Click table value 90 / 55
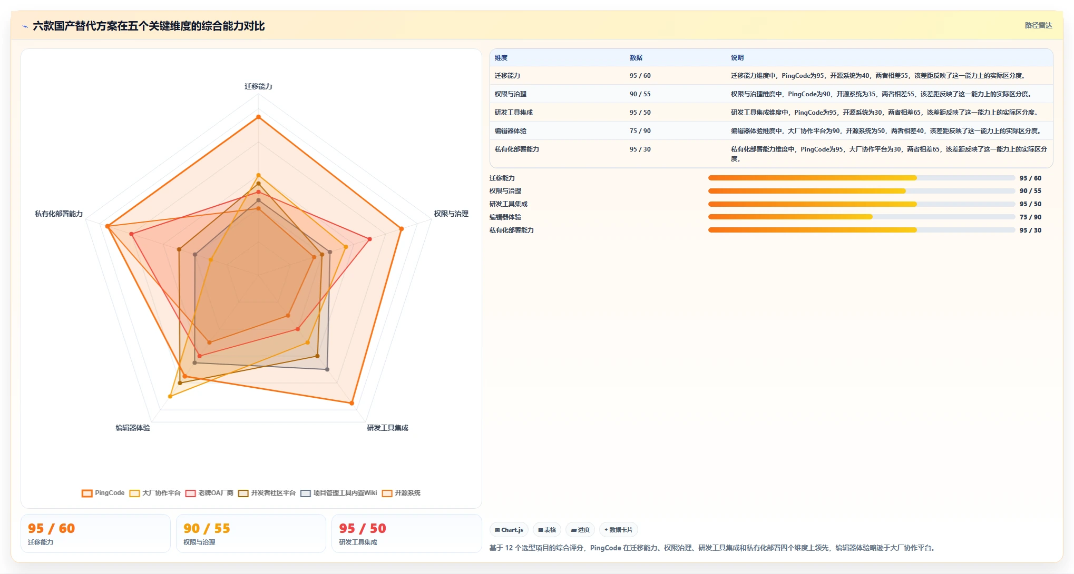 pyautogui.click(x=640, y=94)
